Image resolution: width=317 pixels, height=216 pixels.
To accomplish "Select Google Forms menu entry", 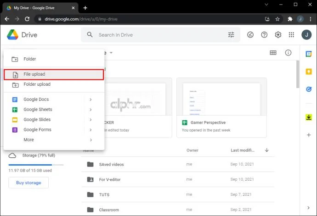I will click(54, 130).
